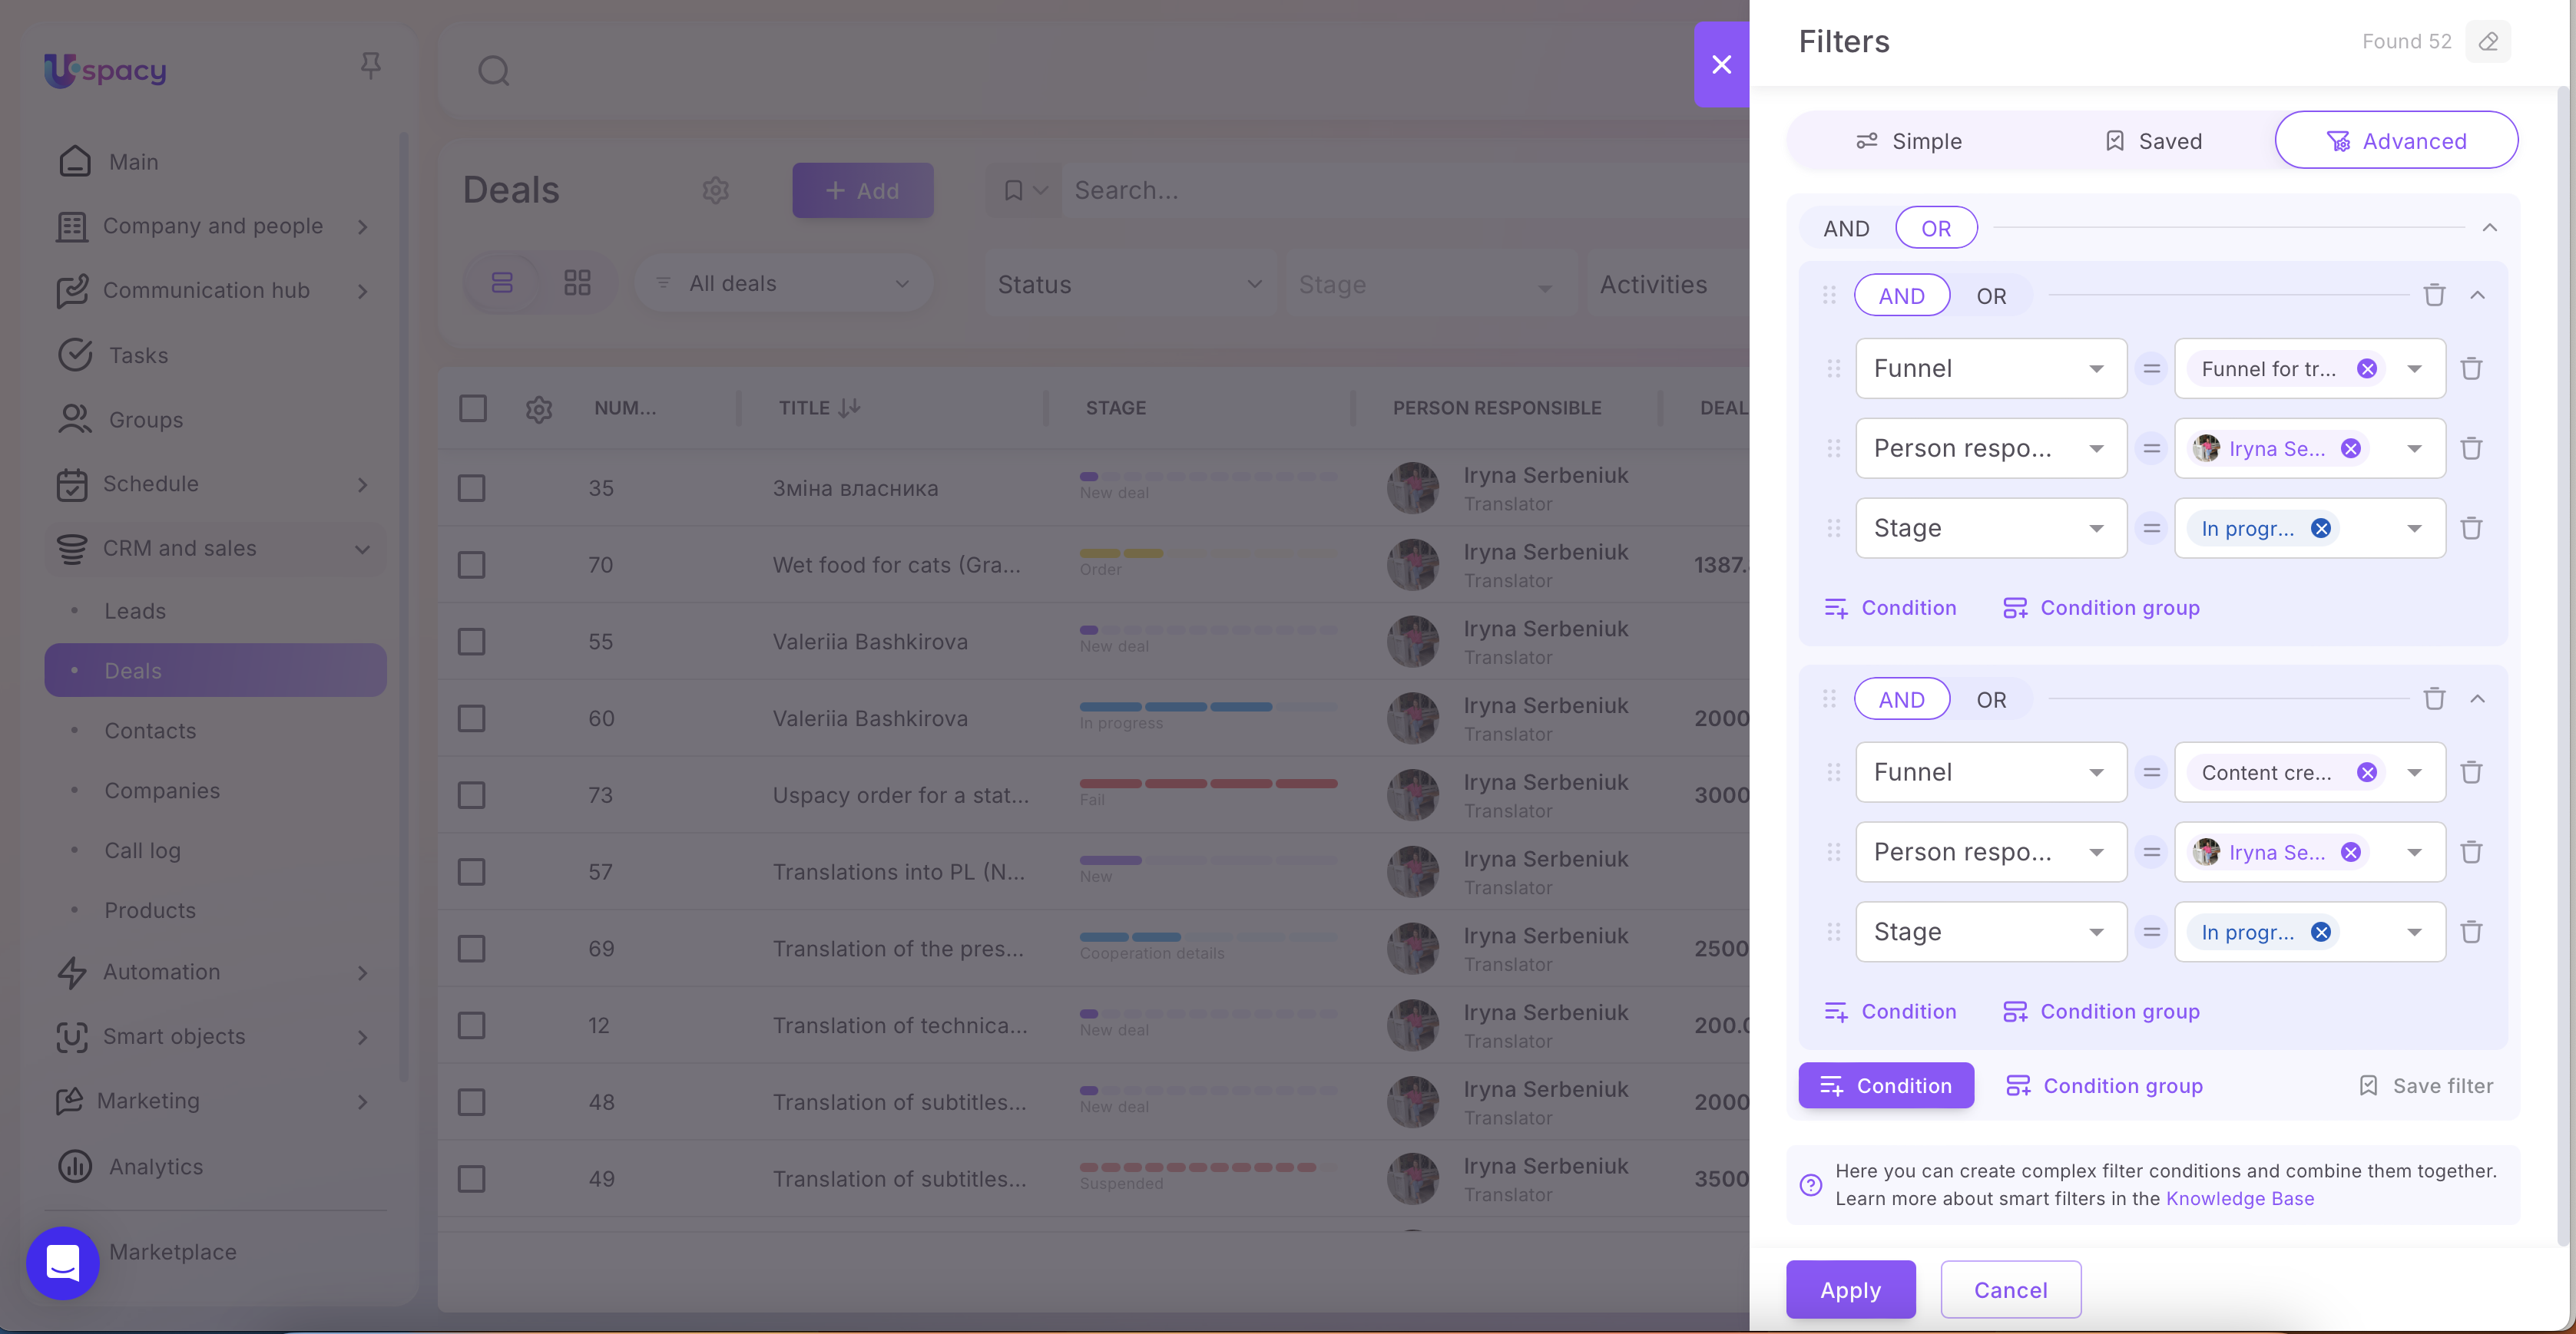Open the intercom chat bubble icon
Image resolution: width=2576 pixels, height=1334 pixels.
63,1262
